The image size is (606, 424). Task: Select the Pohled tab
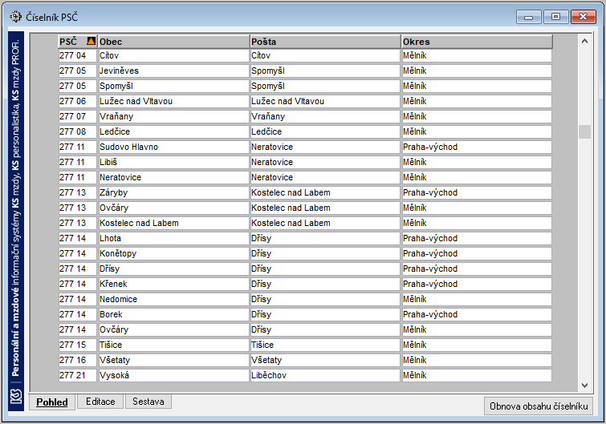pos(52,402)
